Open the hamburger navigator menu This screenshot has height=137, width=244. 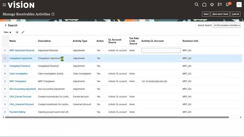4,5
